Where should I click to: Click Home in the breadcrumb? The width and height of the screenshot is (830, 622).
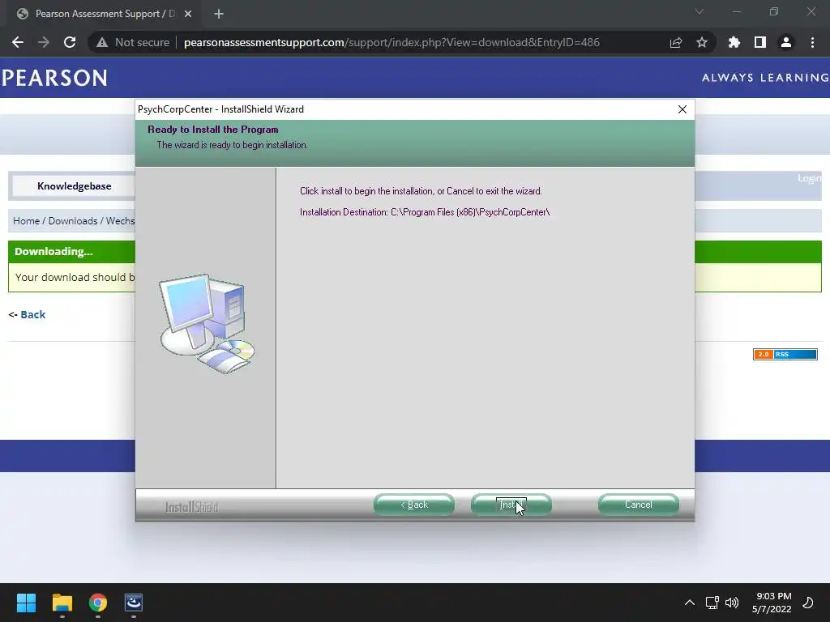[x=27, y=220]
